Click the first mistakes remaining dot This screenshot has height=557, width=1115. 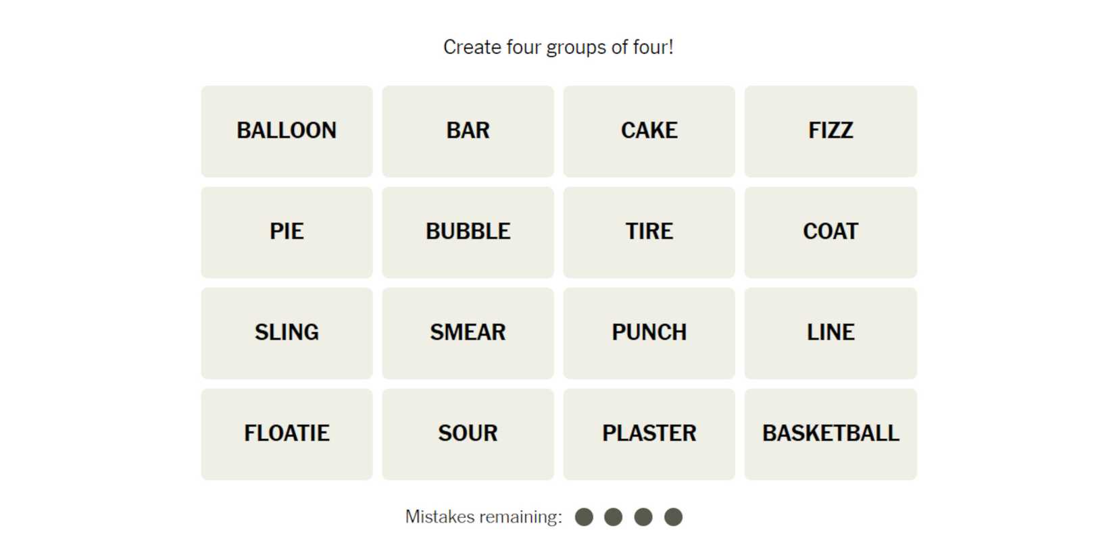[x=584, y=517]
